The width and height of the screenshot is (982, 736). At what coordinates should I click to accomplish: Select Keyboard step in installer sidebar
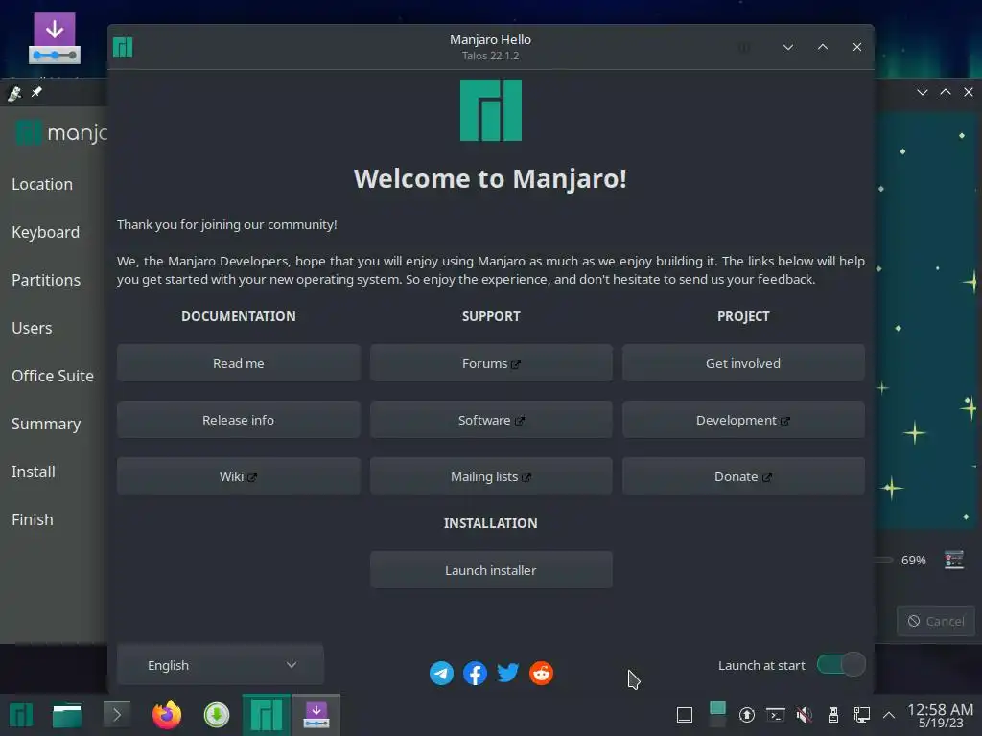(46, 232)
